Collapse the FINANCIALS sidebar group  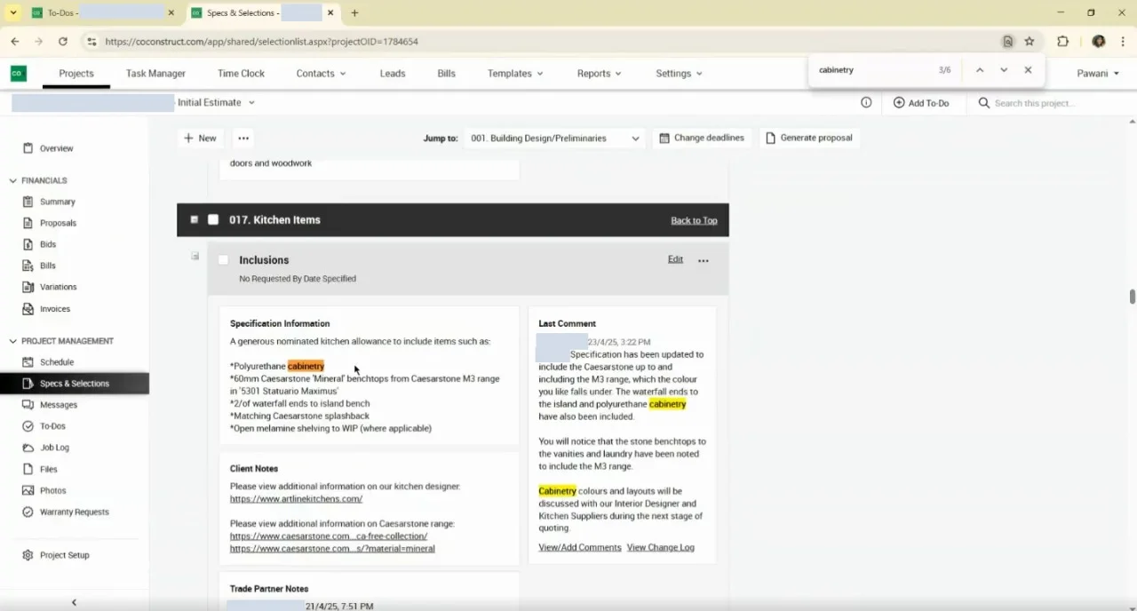pyautogui.click(x=12, y=180)
